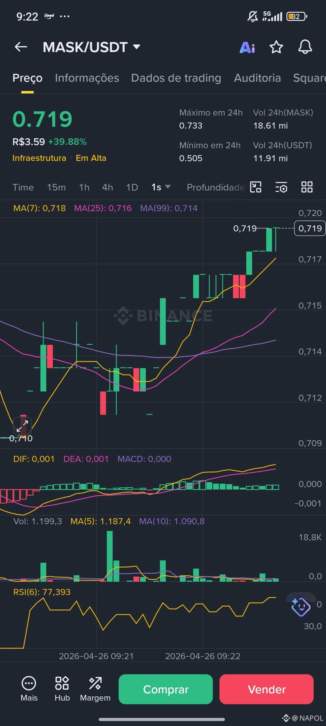Switch to the Preço tab
326x726 pixels.
click(27, 78)
